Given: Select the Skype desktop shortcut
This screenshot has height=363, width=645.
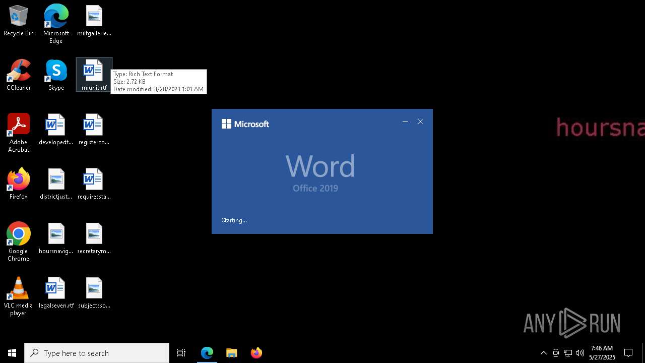Looking at the screenshot, I should point(56,75).
